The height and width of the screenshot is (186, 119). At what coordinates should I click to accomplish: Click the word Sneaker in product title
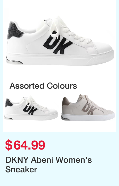tap(21, 169)
